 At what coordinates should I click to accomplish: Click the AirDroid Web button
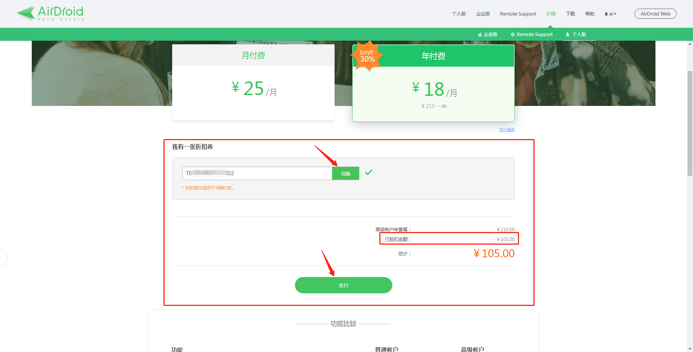655,14
